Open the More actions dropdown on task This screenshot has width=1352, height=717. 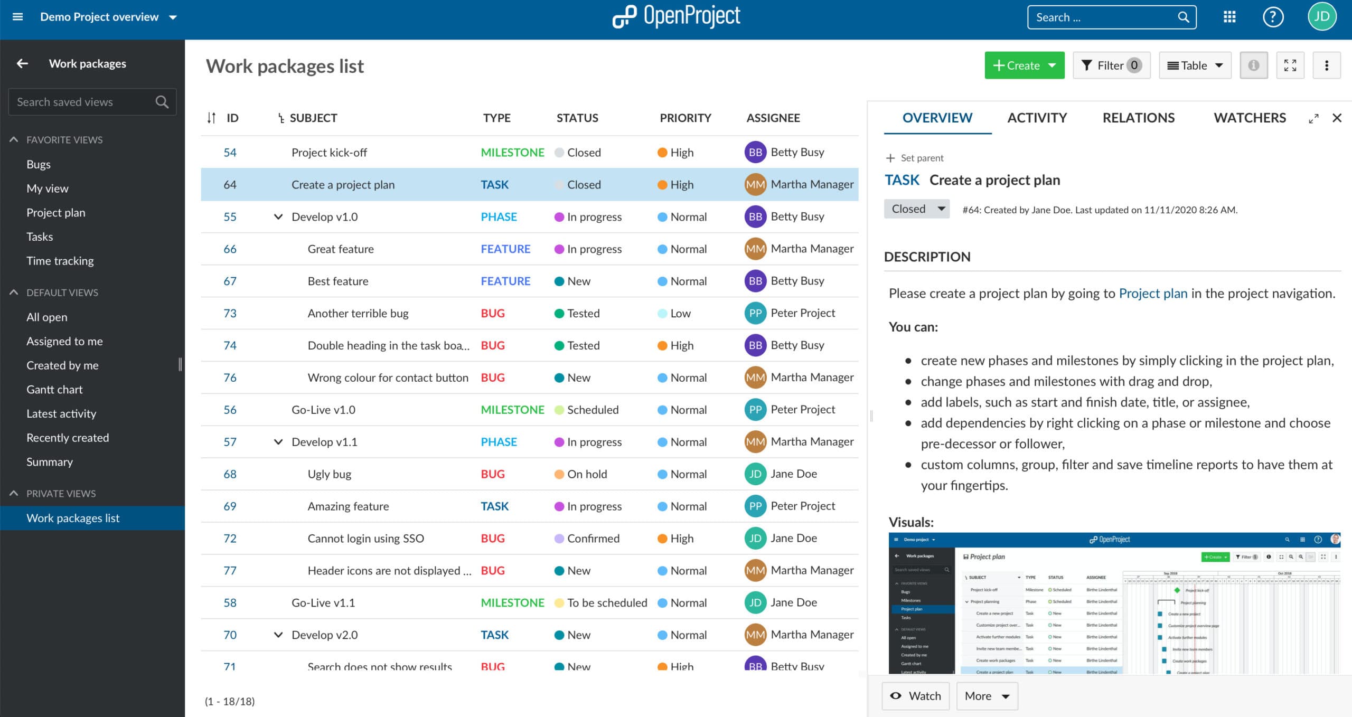(x=987, y=695)
